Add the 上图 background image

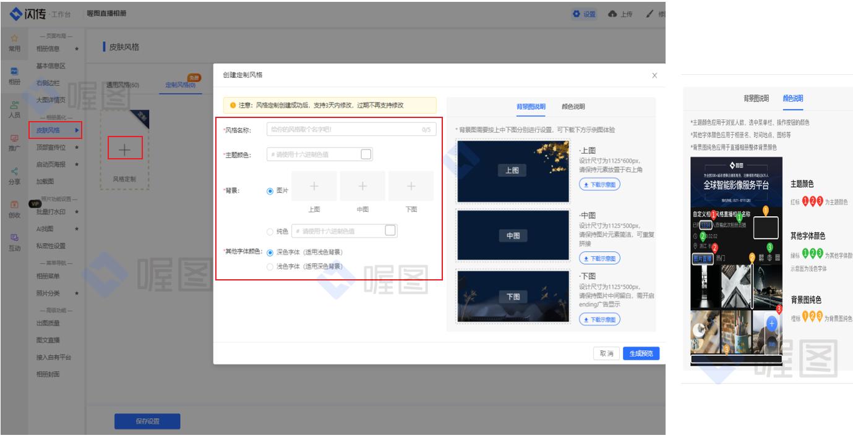(x=314, y=186)
